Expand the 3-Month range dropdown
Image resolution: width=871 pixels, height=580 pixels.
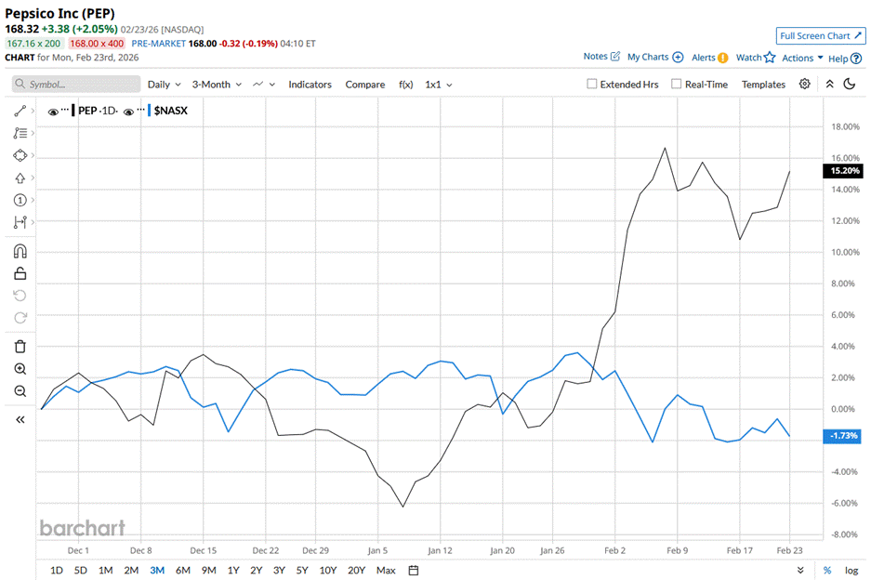point(215,84)
